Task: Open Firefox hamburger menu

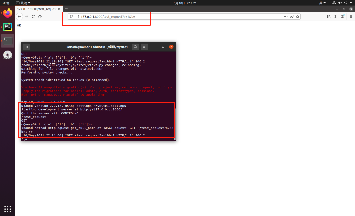Action: (x=351, y=16)
